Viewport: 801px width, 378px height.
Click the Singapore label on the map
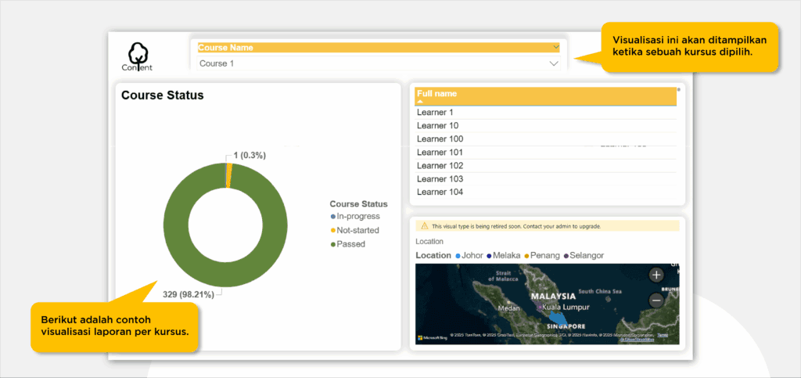[566, 326]
